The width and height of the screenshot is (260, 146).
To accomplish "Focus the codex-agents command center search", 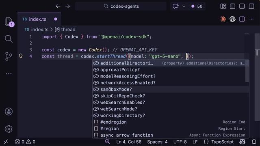I will click(121, 6).
